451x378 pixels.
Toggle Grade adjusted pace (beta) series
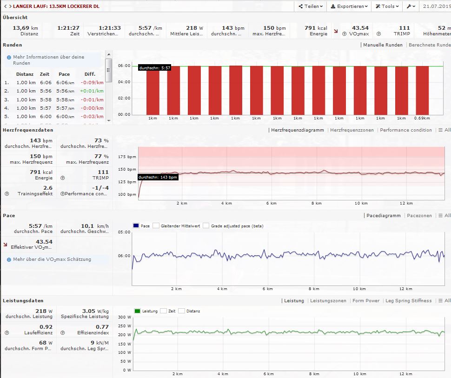pyautogui.click(x=206, y=226)
